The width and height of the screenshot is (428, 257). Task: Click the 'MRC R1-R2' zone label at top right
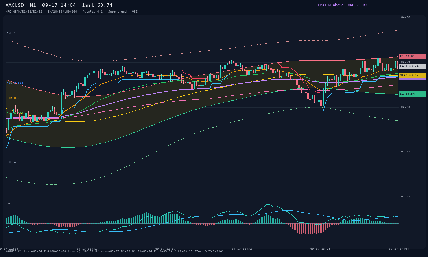pos(357,5)
